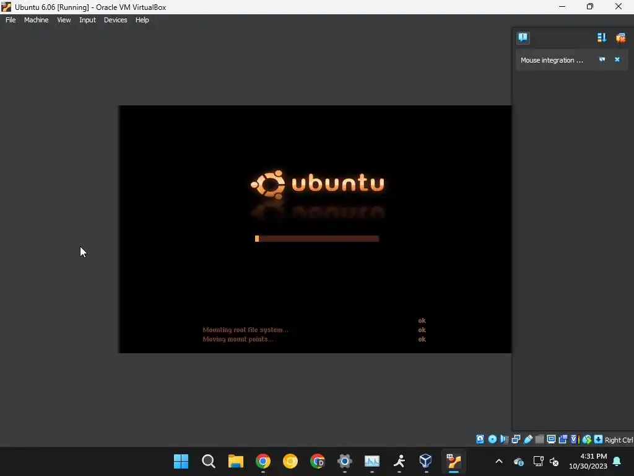Open the running-man taskbar app
This screenshot has height=476, width=634.
coord(399,461)
